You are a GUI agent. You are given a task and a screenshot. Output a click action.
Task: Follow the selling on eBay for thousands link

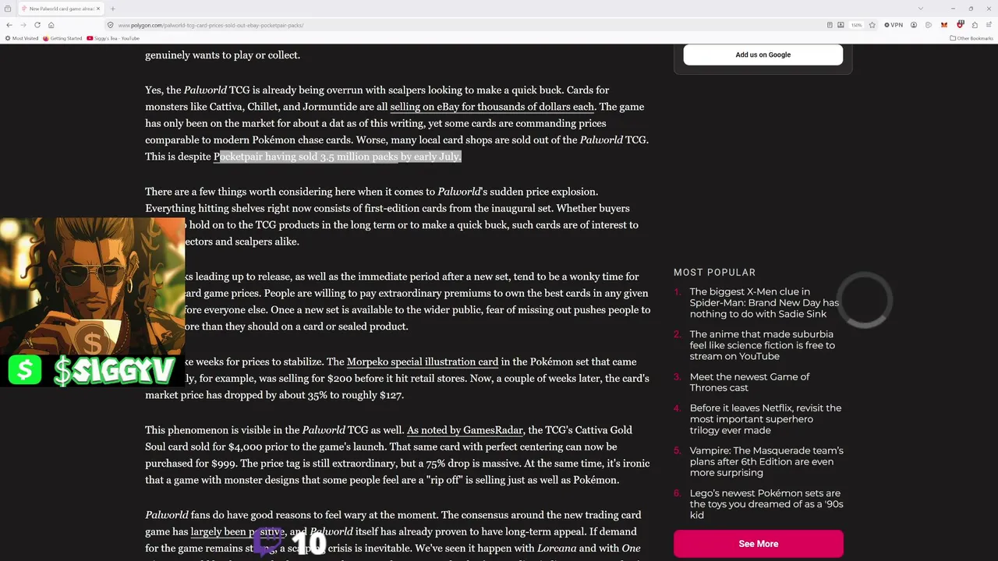tap(492, 107)
